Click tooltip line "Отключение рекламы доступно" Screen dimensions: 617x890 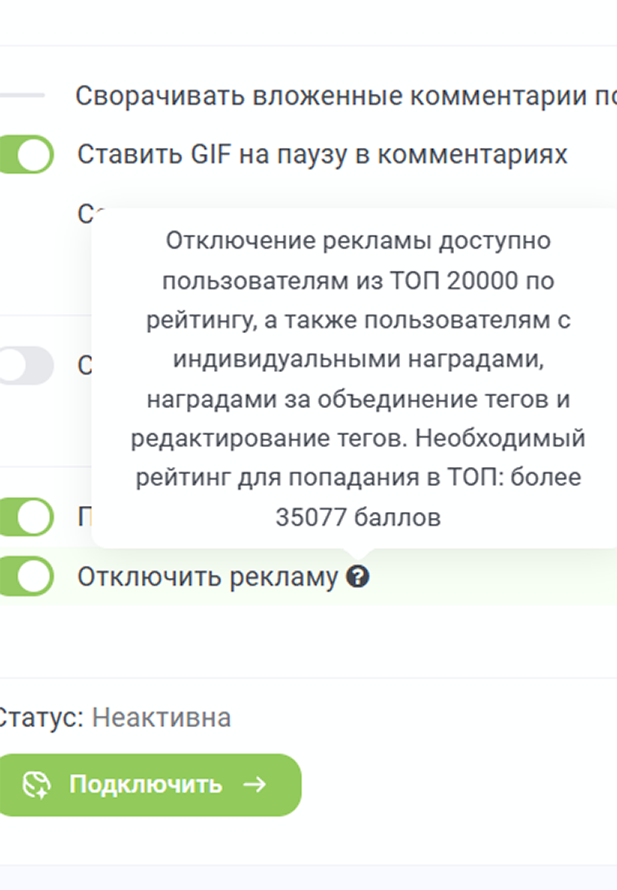point(358,241)
